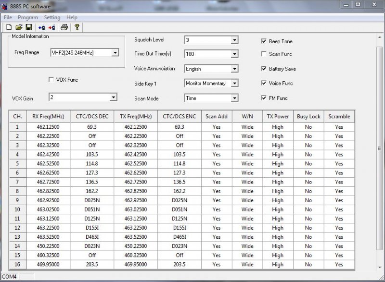
Task: Click channel 16 CTC/DCS ENC cell 203.5
Action: pyautogui.click(x=180, y=264)
